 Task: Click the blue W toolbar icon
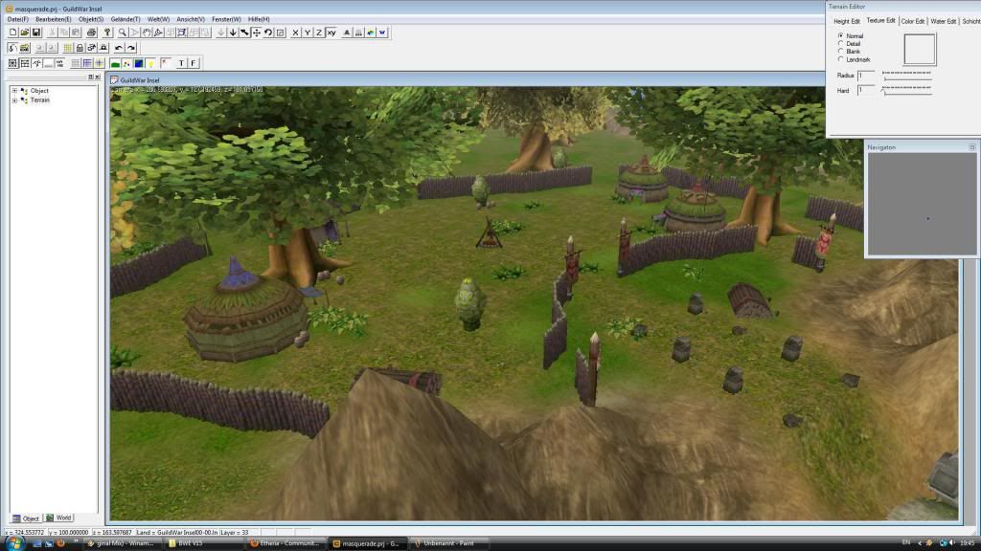tap(382, 33)
